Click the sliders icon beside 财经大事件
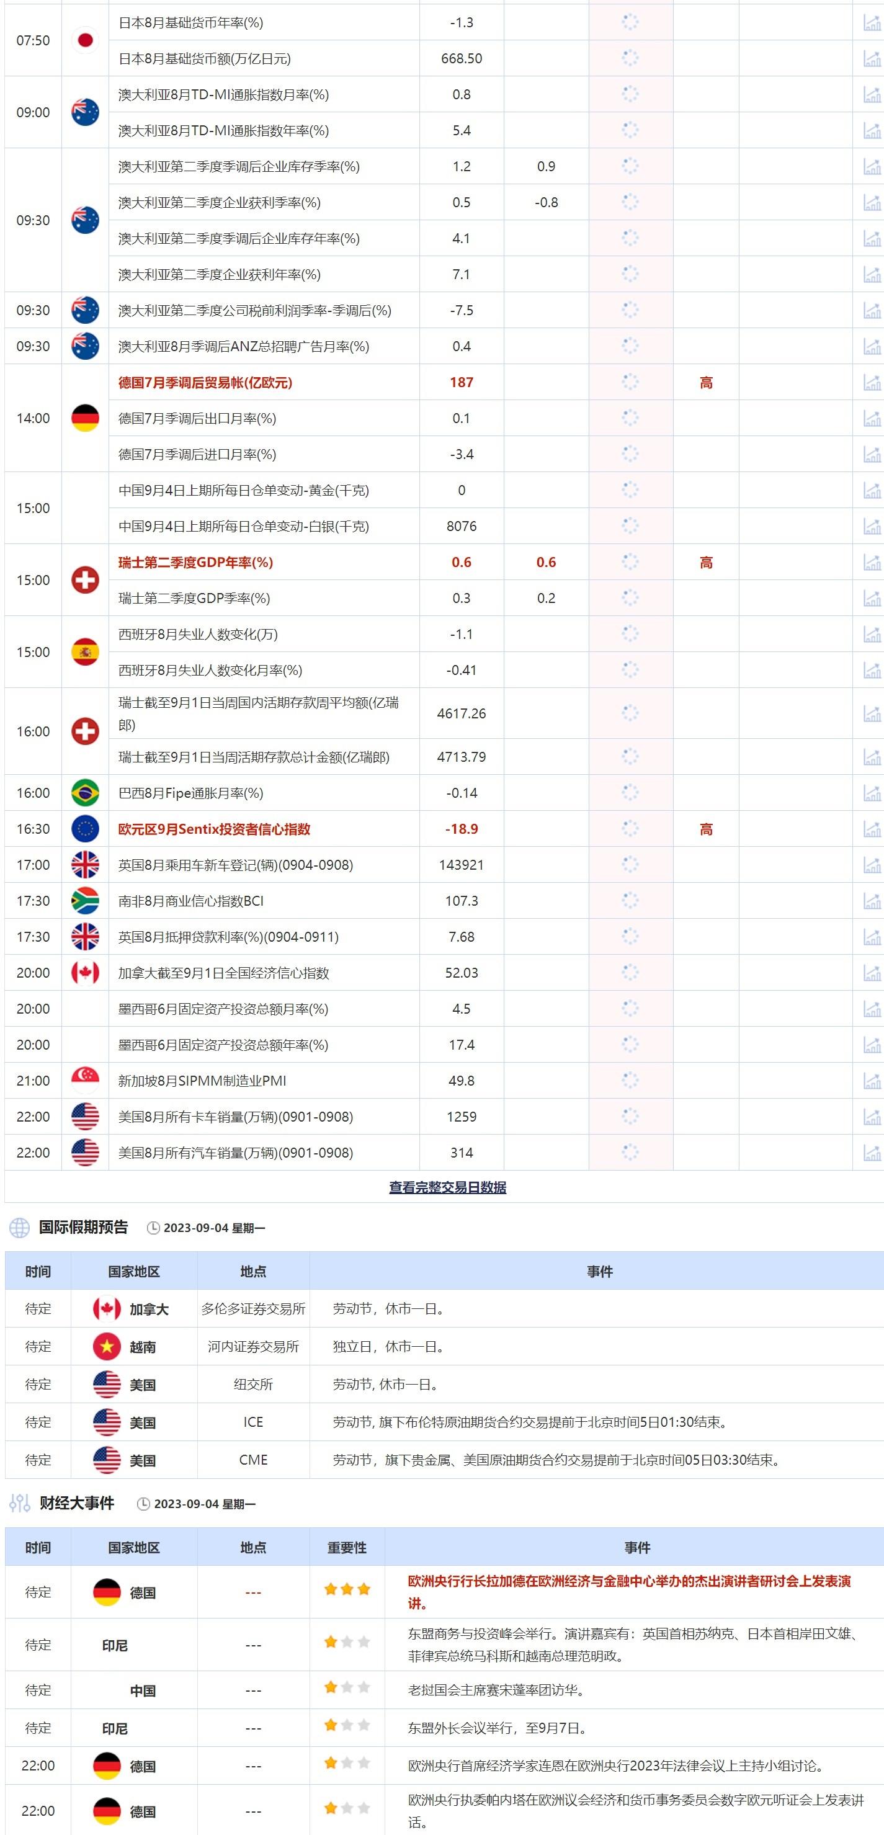Image resolution: width=884 pixels, height=1835 pixels. click(19, 1503)
